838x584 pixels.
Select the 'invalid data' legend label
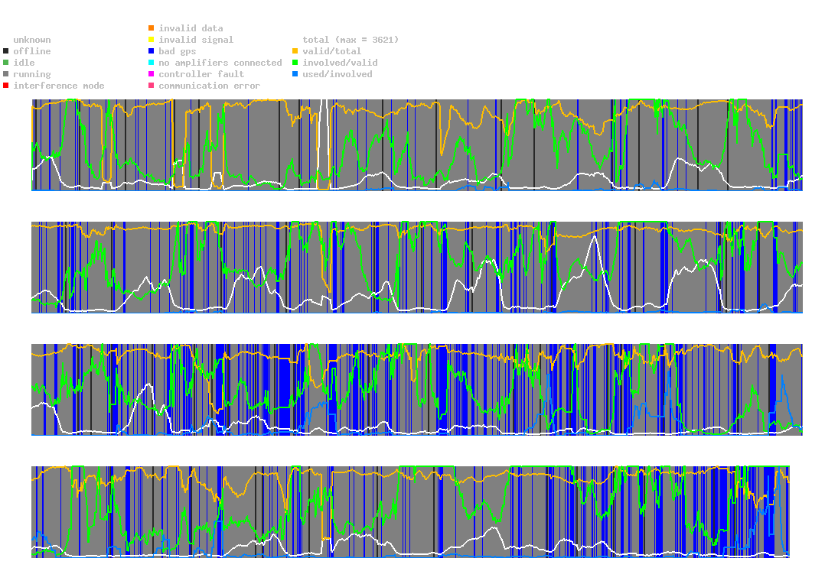point(191,28)
